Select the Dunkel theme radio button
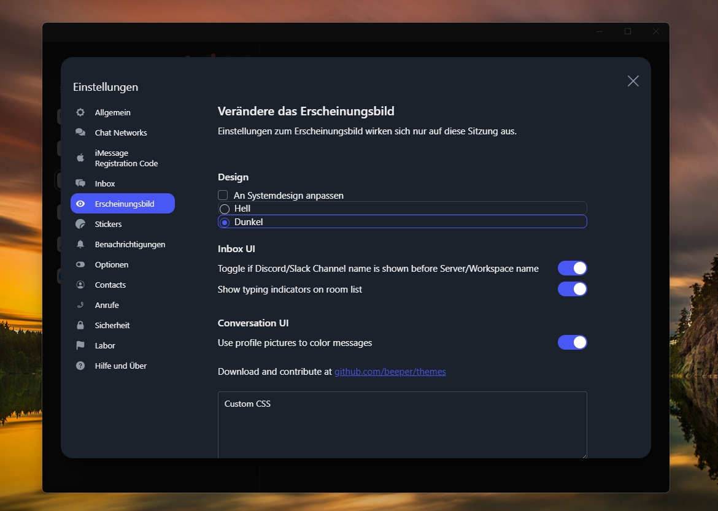The width and height of the screenshot is (718, 511). click(x=225, y=222)
